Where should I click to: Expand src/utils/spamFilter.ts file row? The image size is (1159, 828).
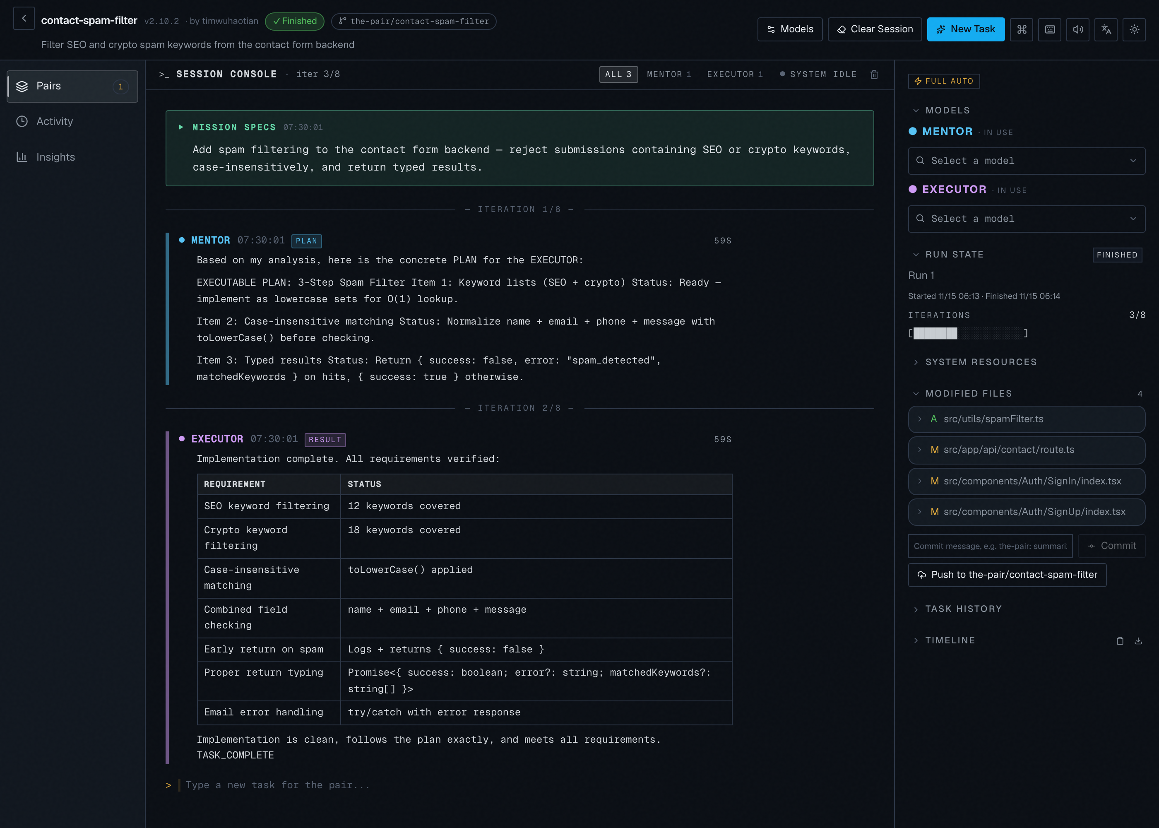(x=1027, y=419)
